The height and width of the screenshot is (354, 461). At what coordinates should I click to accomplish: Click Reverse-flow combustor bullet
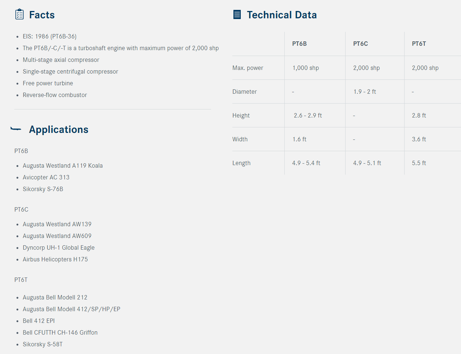(55, 95)
